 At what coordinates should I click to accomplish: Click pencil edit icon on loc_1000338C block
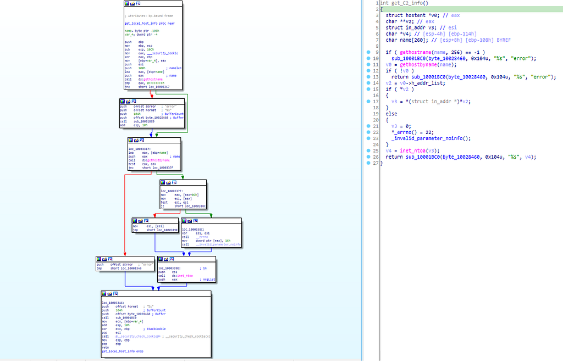coord(190,221)
